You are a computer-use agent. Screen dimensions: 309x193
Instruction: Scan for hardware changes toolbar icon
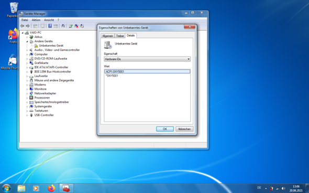[x=63, y=26]
